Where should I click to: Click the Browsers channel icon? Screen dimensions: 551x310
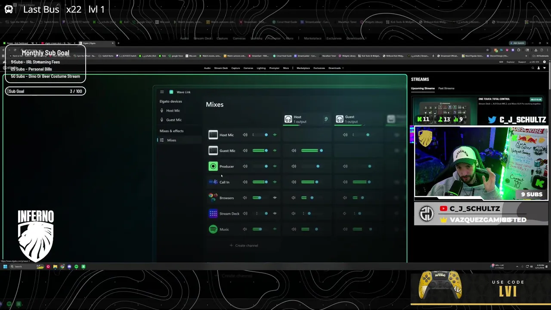[213, 198]
